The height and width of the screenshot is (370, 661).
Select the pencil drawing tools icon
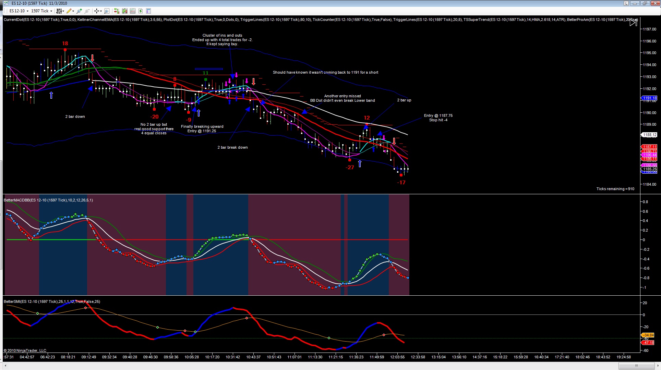(69, 11)
